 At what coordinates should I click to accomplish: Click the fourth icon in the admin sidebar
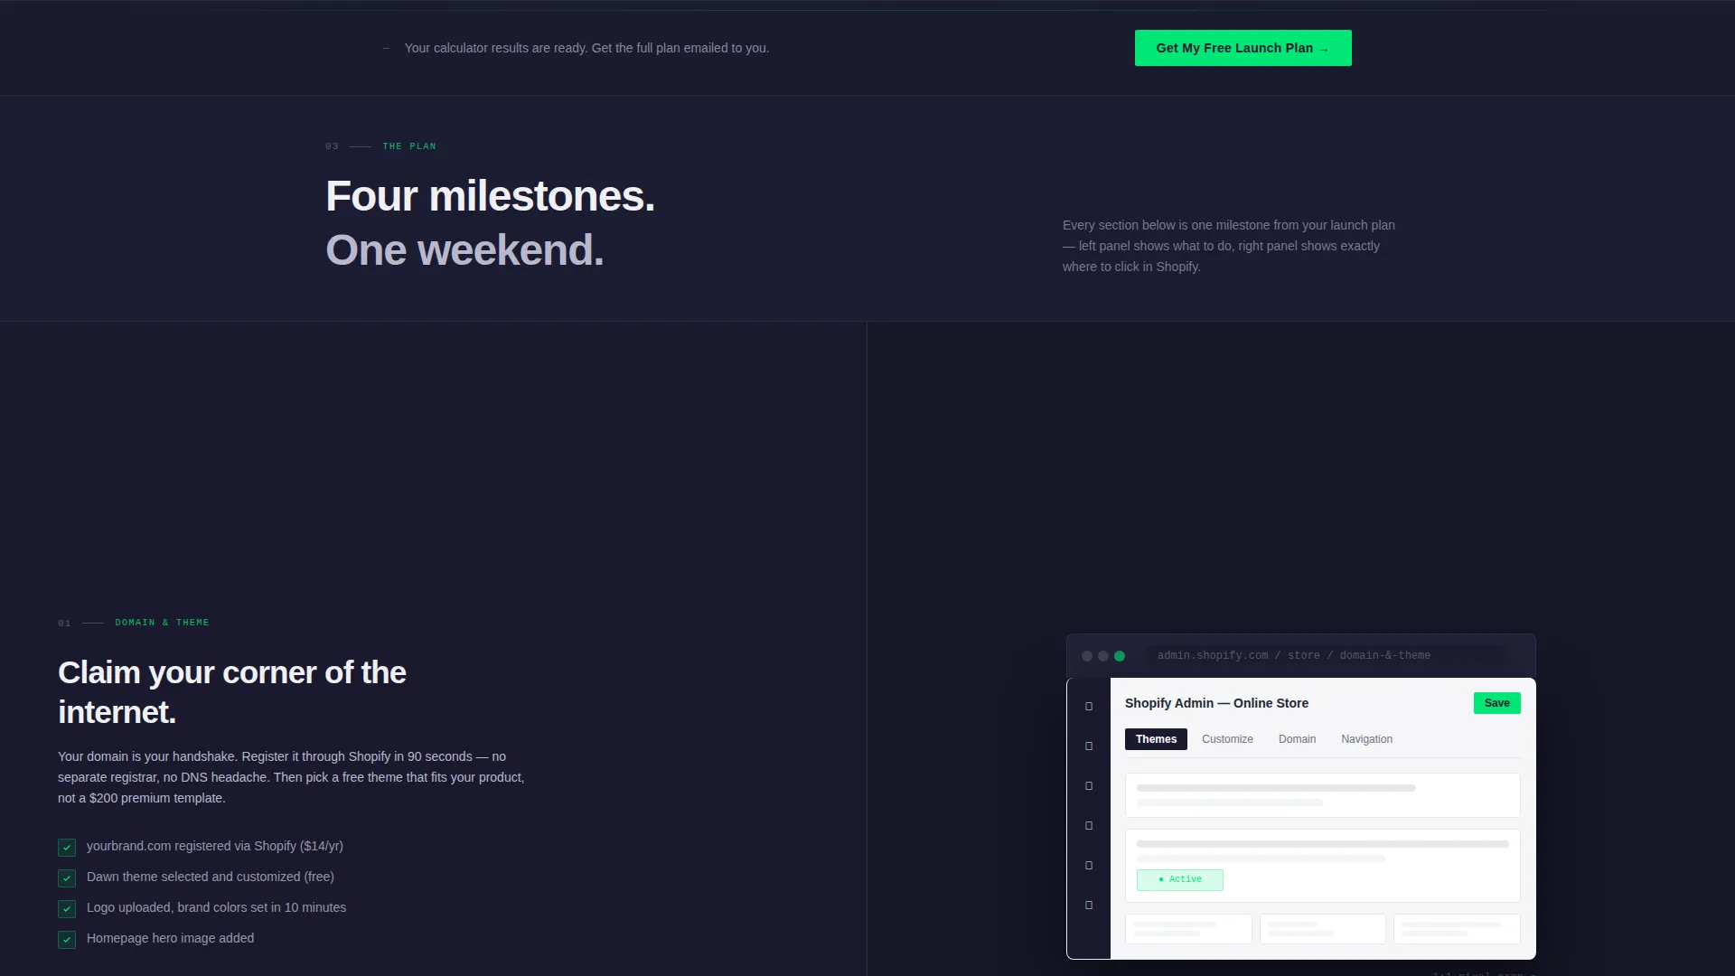tap(1089, 826)
